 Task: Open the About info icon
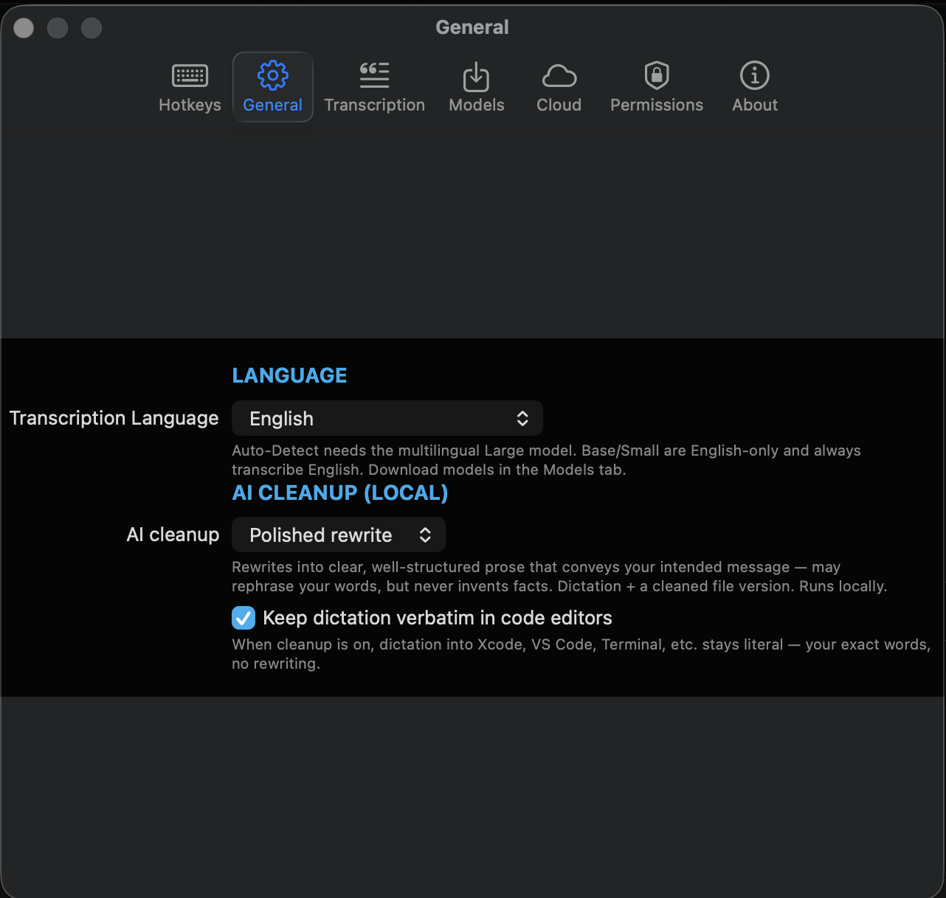pos(755,75)
